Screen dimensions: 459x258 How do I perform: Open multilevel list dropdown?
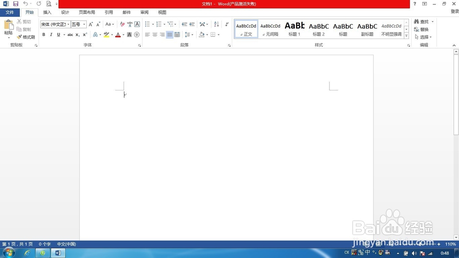coord(175,24)
